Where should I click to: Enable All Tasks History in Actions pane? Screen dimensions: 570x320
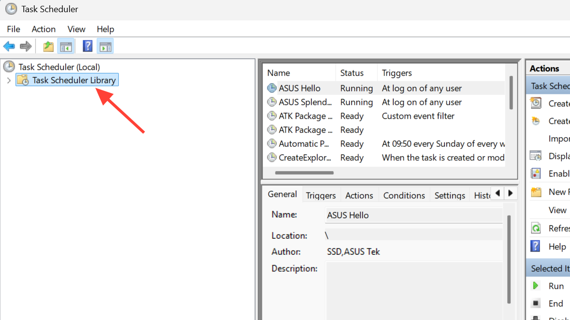[536, 174]
